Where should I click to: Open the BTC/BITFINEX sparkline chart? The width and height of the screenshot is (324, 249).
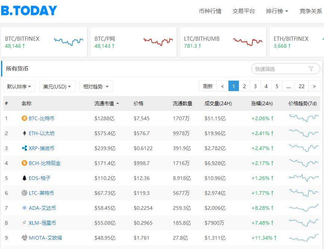[68, 41]
